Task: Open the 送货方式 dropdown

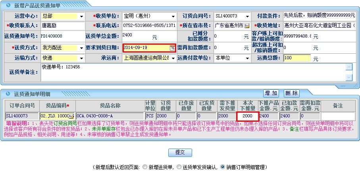Action: [81, 48]
